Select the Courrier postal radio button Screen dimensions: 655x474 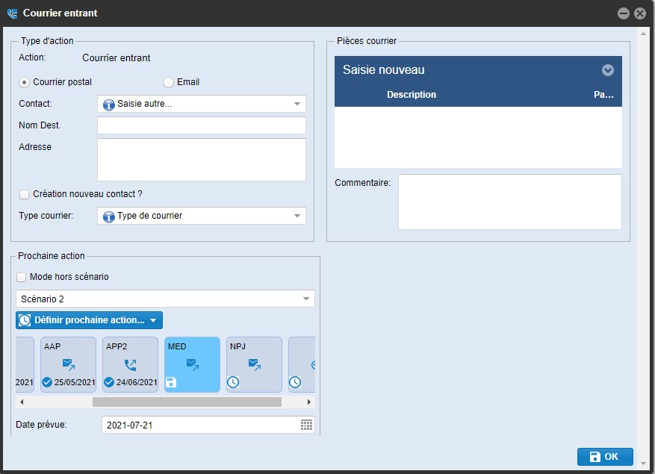click(x=25, y=82)
